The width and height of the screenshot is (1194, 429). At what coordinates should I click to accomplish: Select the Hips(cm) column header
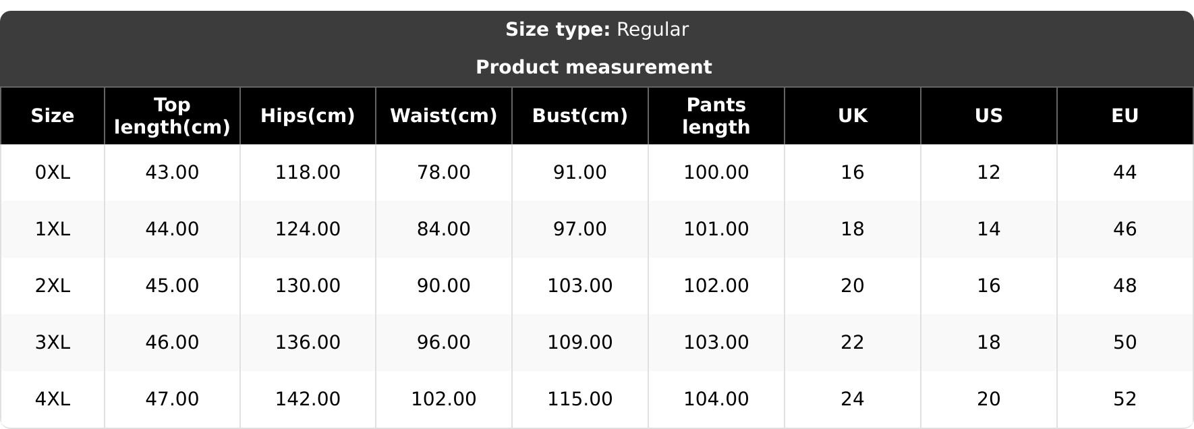pyautogui.click(x=308, y=116)
